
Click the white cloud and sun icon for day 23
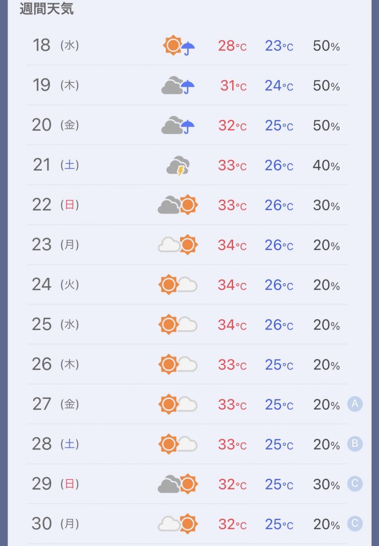[x=178, y=244]
